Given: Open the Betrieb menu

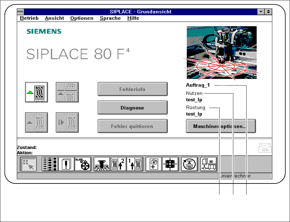Looking at the screenshot, I should (29, 18).
